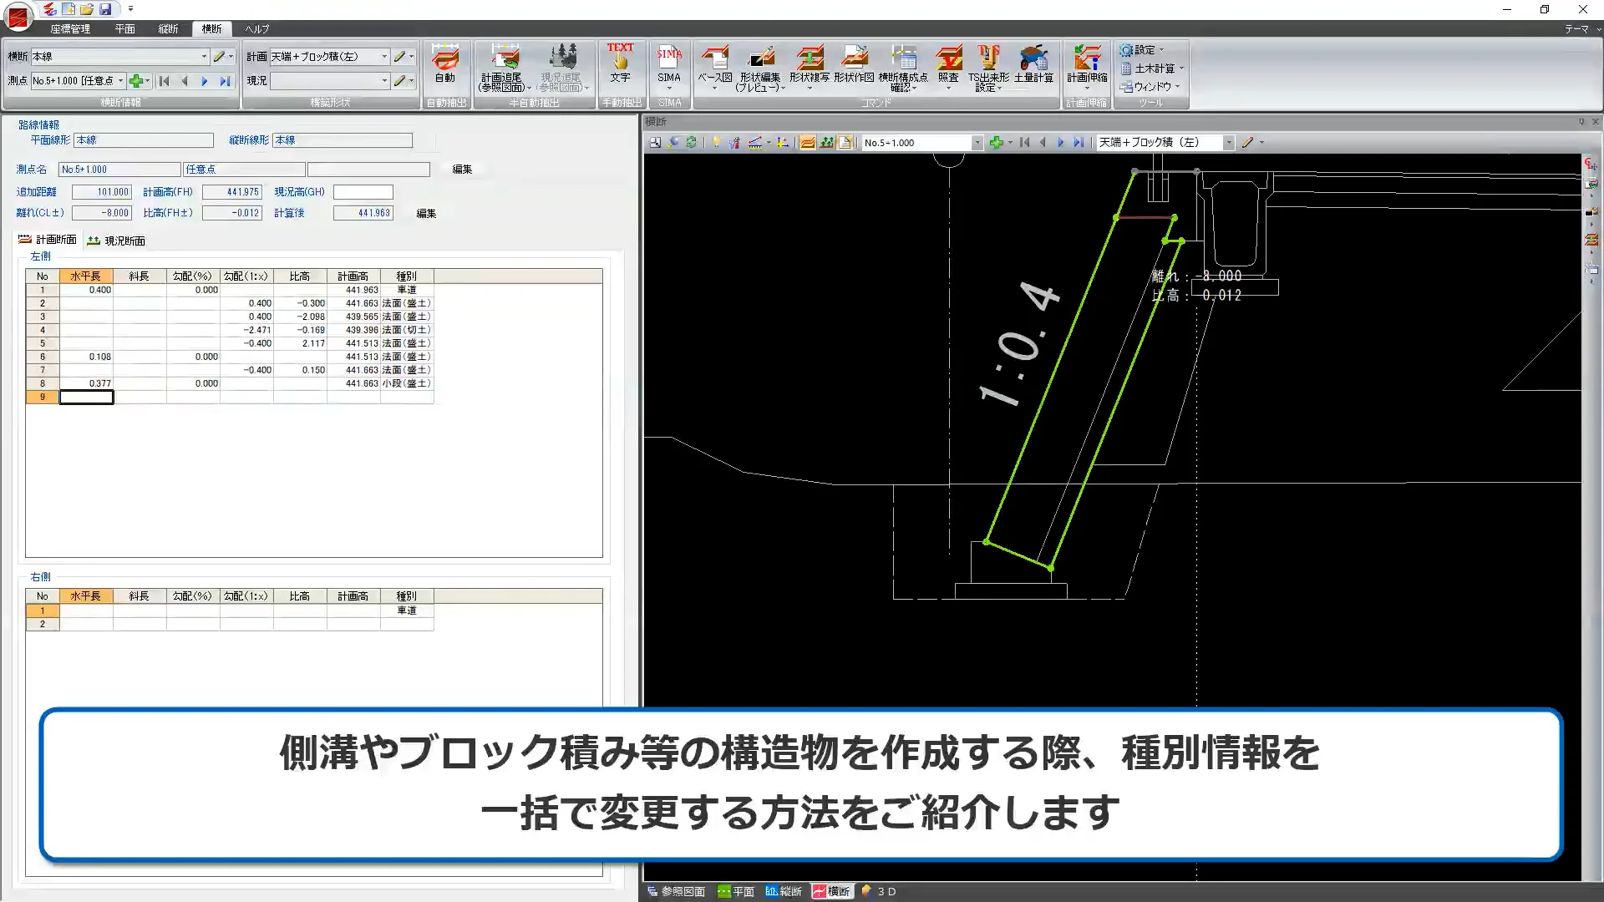Image resolution: width=1604 pixels, height=902 pixels.
Task: Click the save disk quick-access icon
Action: (105, 9)
